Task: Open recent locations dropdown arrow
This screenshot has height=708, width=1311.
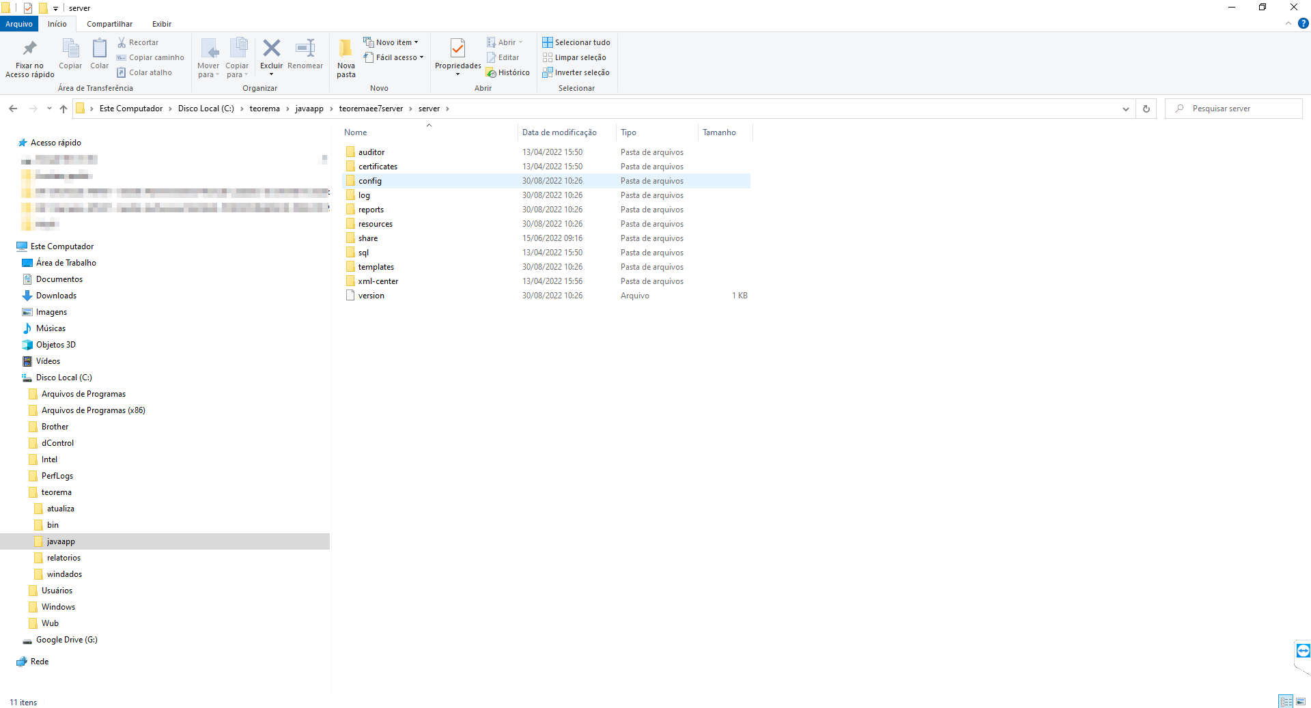Action: (49, 109)
